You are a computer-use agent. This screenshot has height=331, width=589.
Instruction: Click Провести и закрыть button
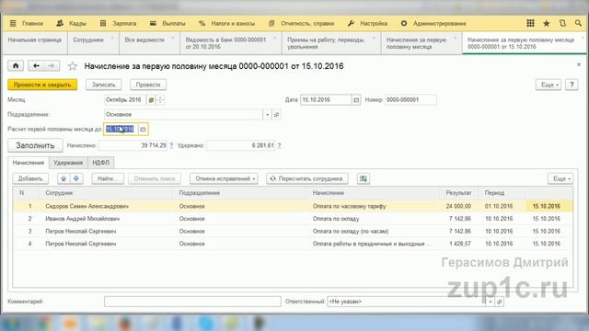point(42,85)
